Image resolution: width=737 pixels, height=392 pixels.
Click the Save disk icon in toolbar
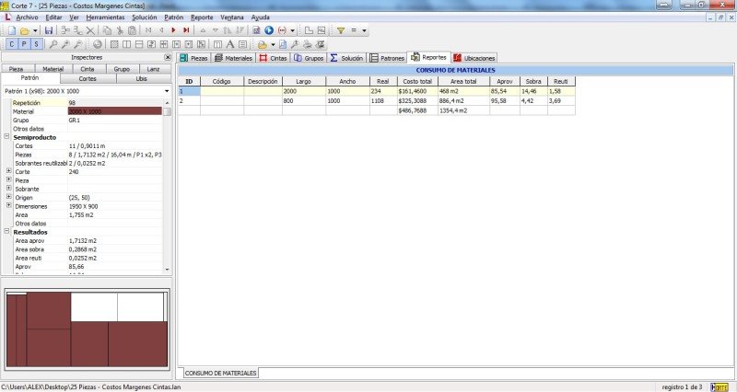pos(49,30)
